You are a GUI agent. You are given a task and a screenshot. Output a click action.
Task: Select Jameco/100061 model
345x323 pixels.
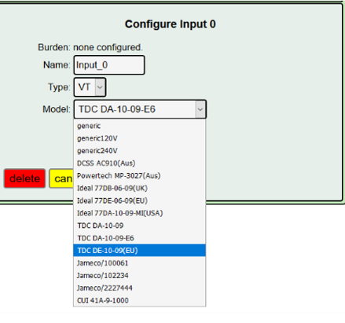click(139, 263)
